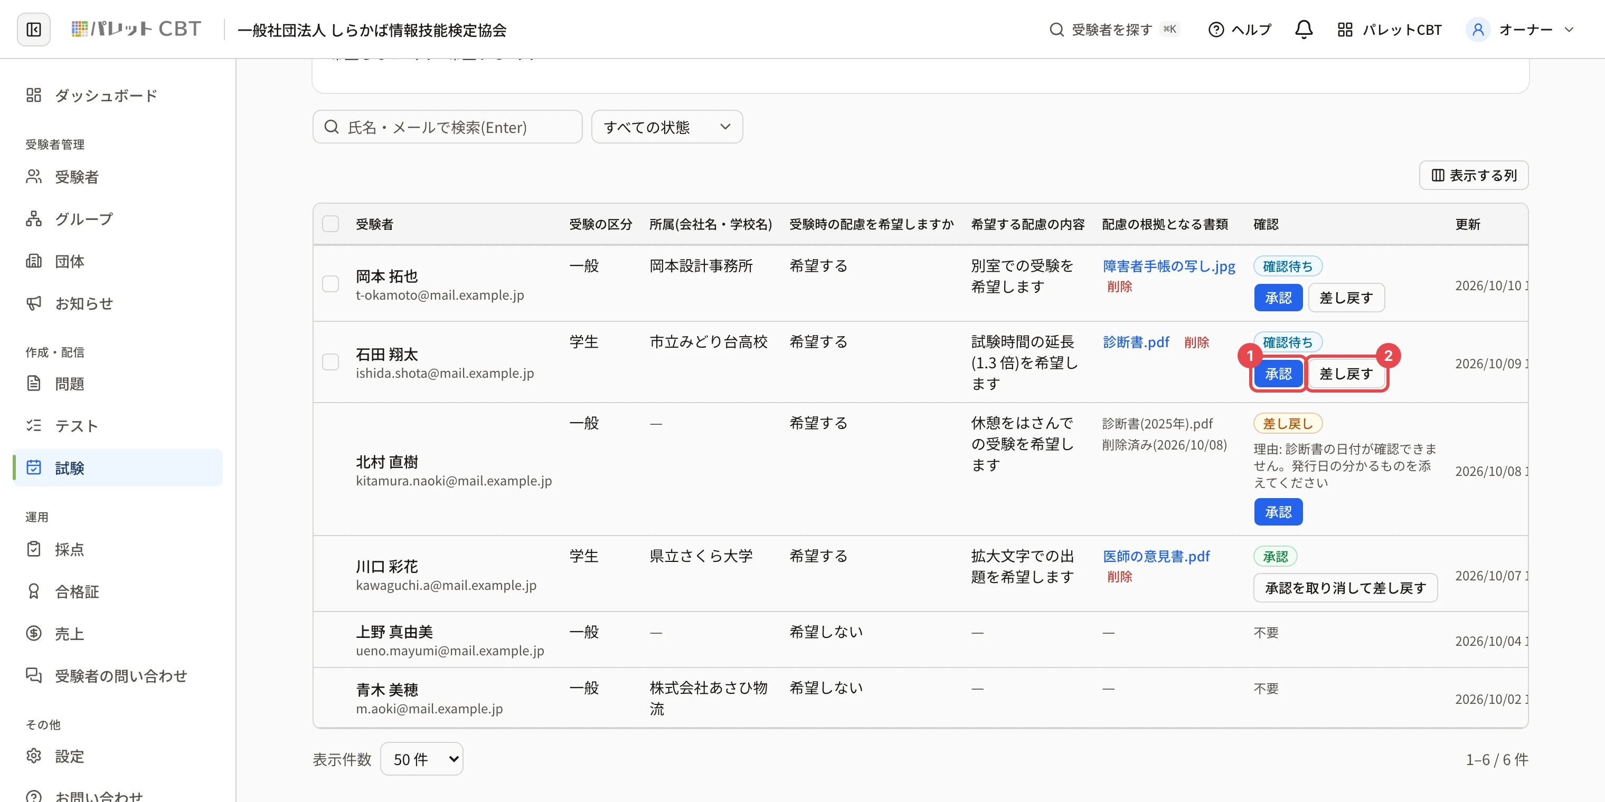Viewport: 1605px width, 802px height.
Task: Click the 差し戻し badge in 北村 直樹 row
Action: 1287,424
